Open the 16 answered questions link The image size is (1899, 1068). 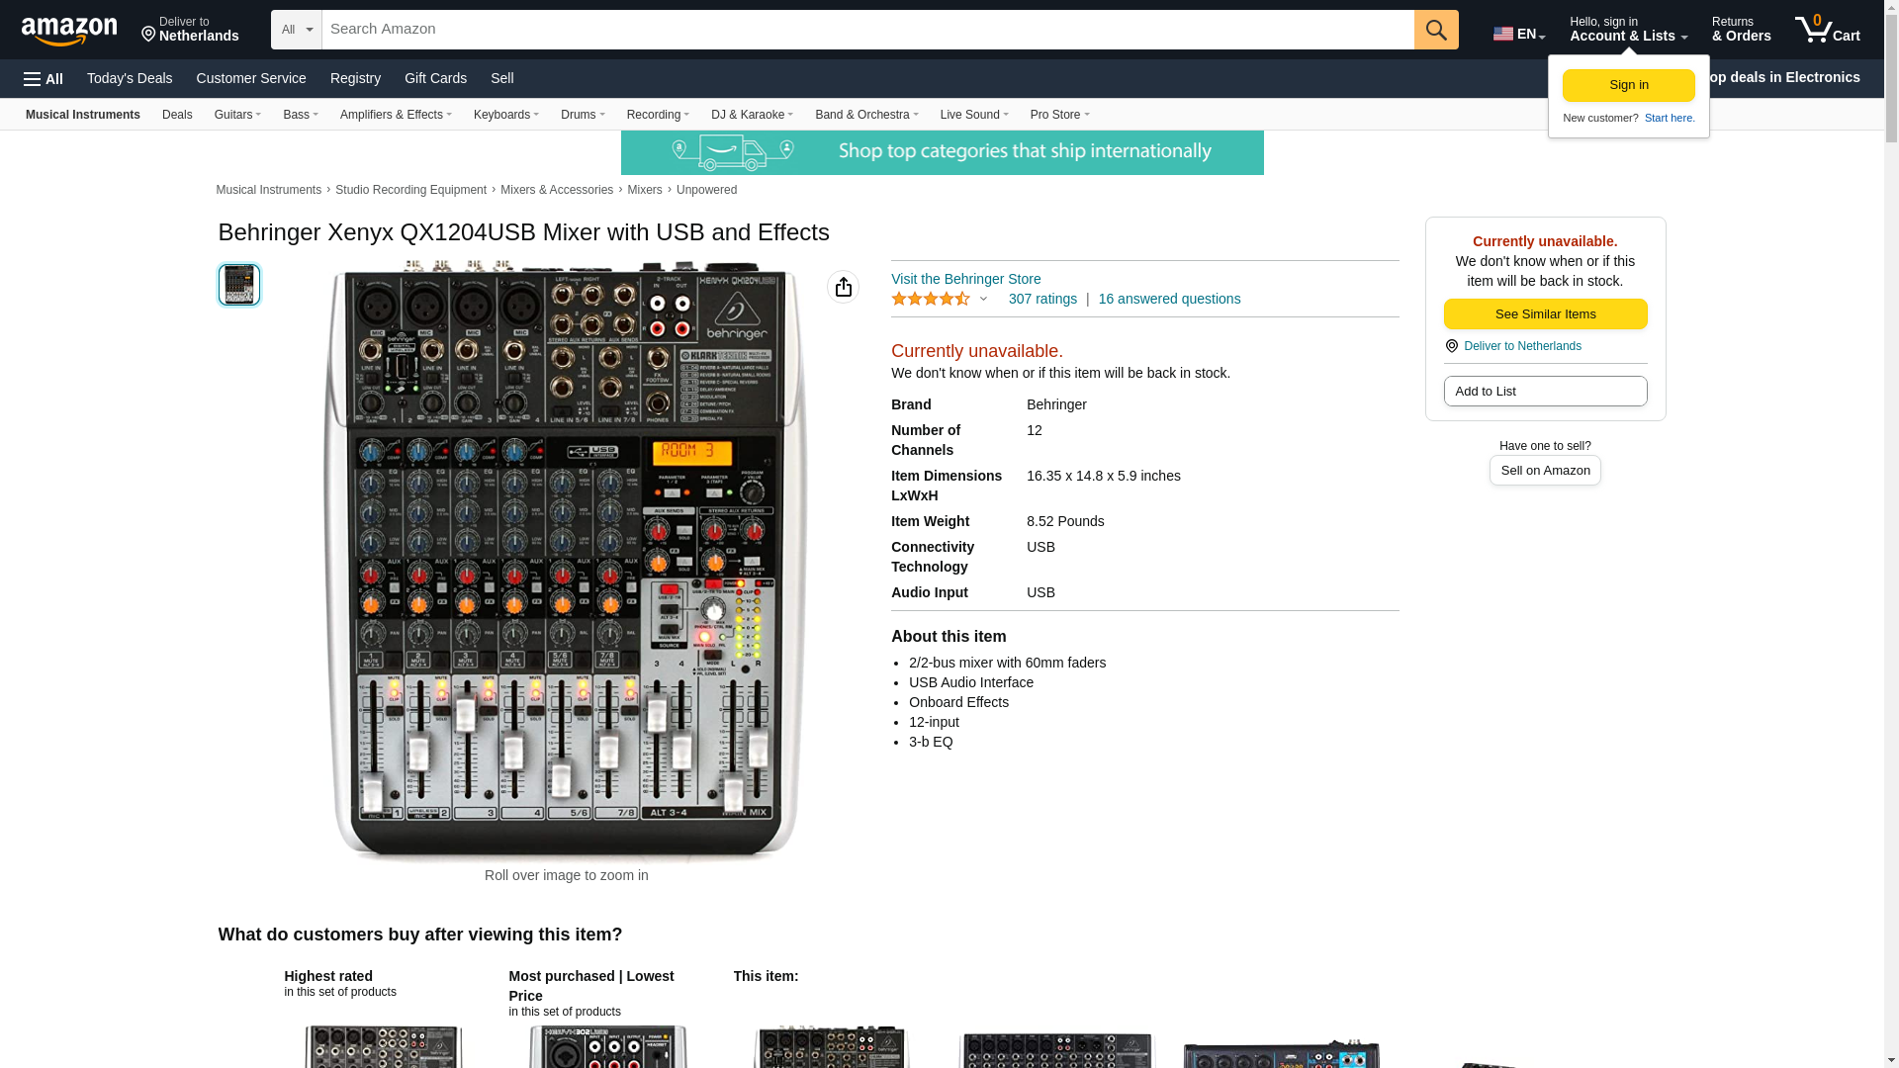[x=1169, y=299]
